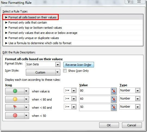Select 'Format all cells based on their values' rule
The height and width of the screenshot is (132, 147).
(x=73, y=17)
